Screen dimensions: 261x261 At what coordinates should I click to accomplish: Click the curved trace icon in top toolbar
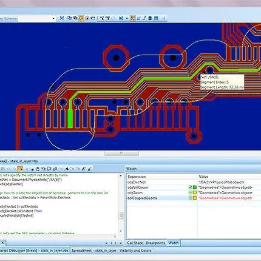click(x=144, y=18)
